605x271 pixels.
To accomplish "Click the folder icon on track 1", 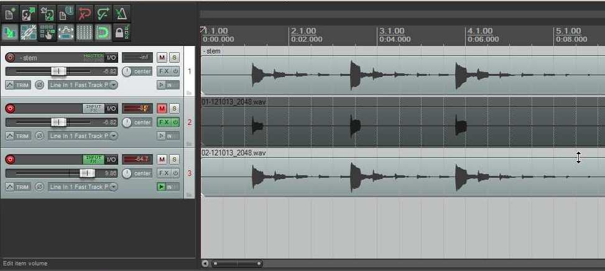I will point(188,93).
